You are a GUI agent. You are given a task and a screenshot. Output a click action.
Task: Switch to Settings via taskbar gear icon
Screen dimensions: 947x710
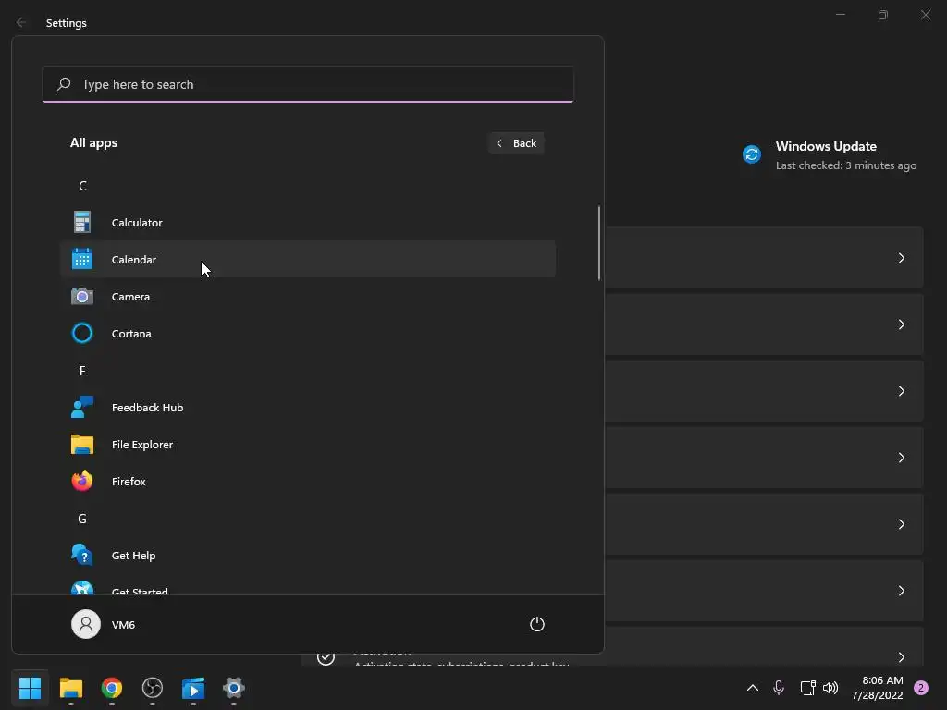coord(234,688)
